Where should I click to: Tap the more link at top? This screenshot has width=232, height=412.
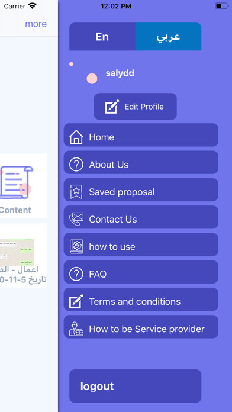pyautogui.click(x=36, y=24)
